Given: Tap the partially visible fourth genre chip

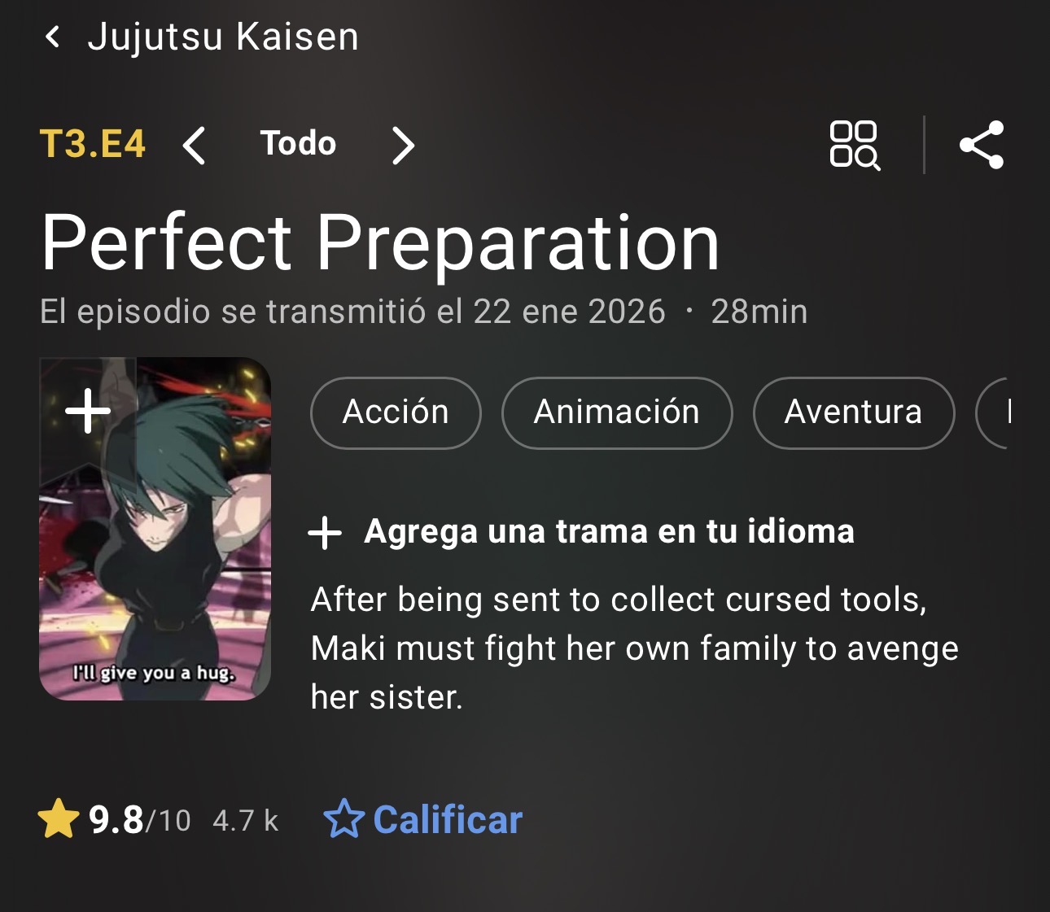Looking at the screenshot, I should click(x=993, y=412).
